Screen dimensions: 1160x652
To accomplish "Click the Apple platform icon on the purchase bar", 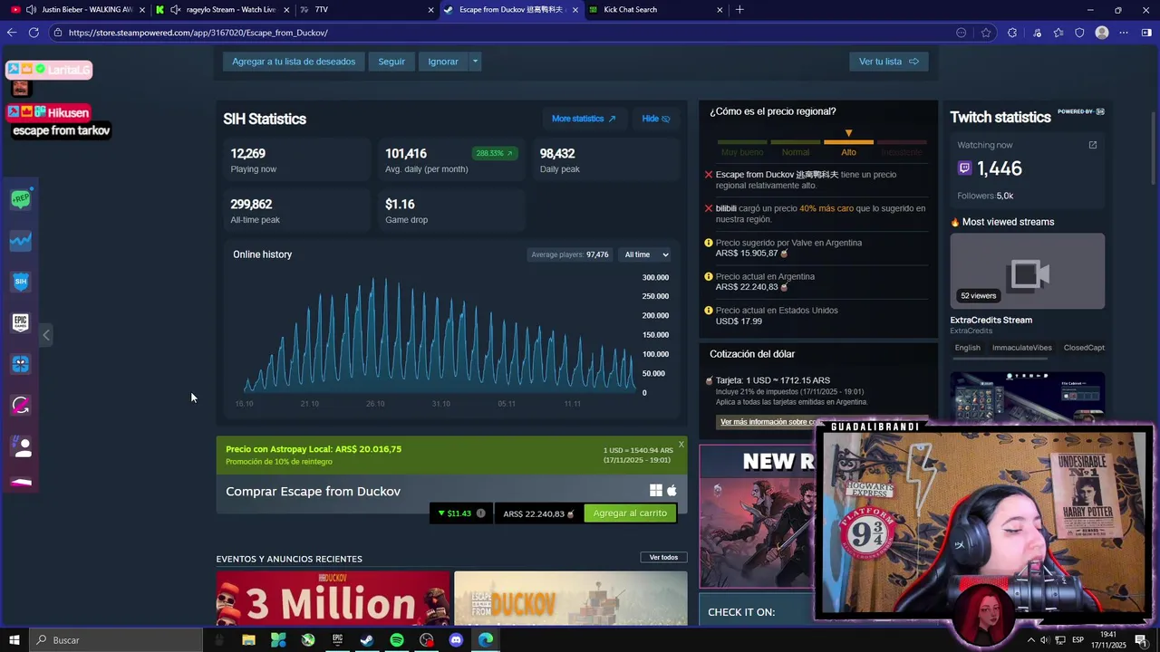I will point(672,491).
